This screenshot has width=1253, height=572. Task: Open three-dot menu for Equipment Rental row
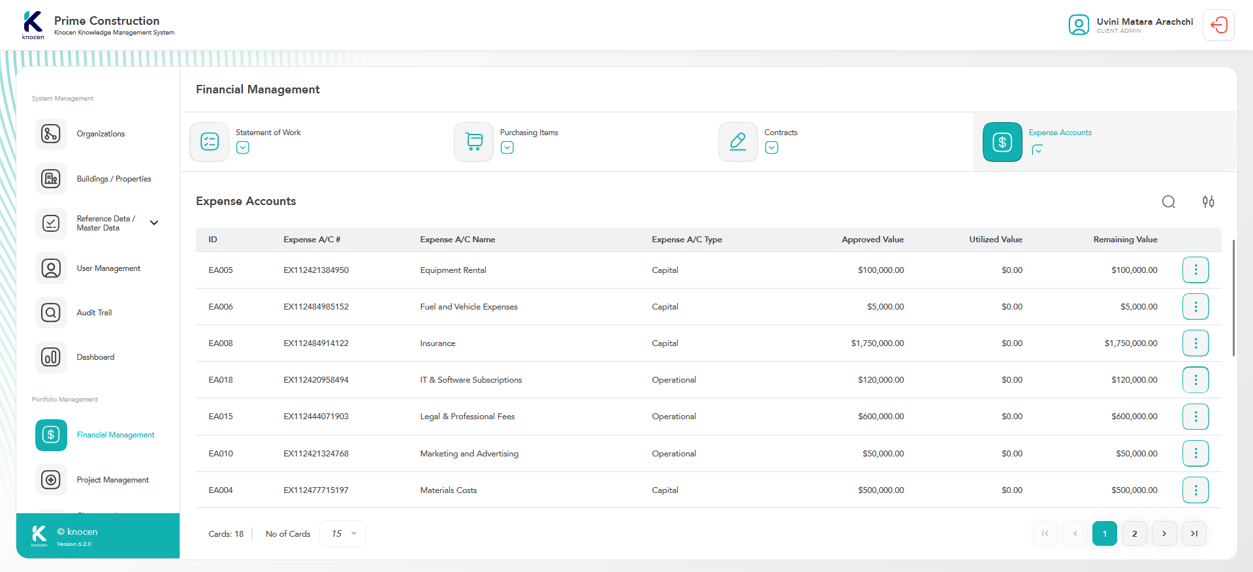[1195, 270]
